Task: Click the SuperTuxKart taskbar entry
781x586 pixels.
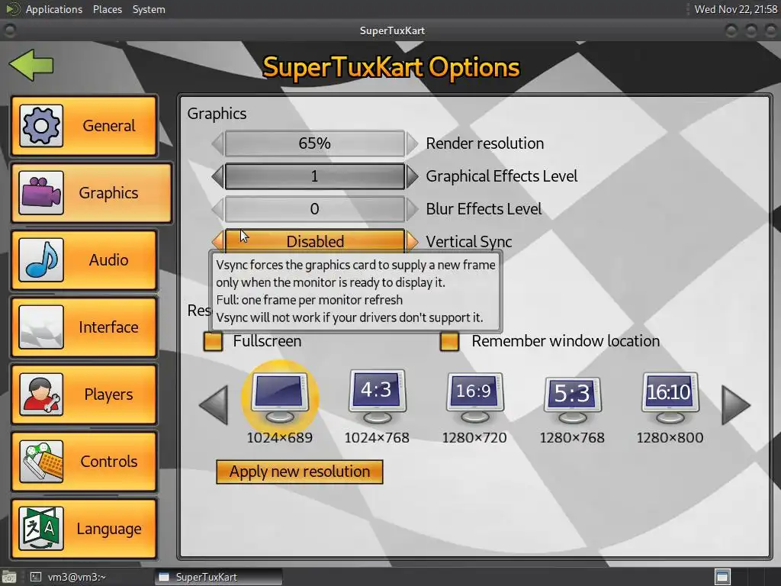Action: tap(218, 577)
